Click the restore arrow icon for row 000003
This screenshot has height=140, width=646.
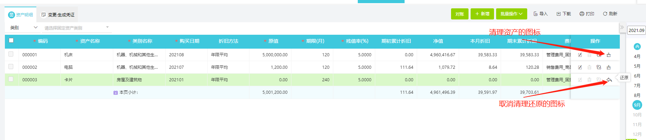pos(609,80)
